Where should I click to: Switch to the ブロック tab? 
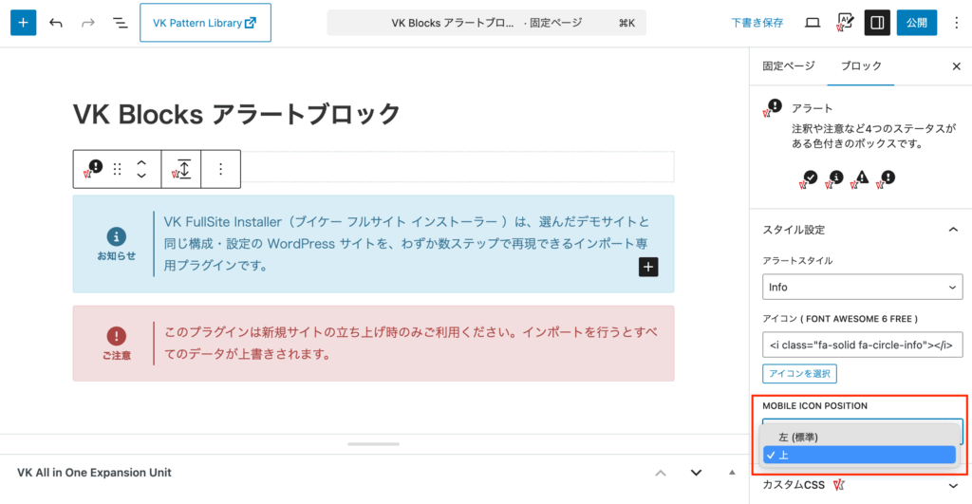861,65
